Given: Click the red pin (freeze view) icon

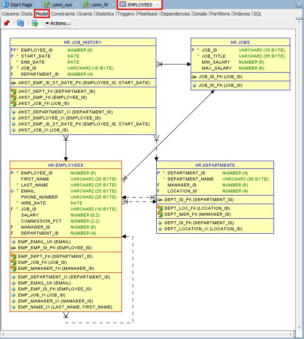Looking at the screenshot, I should point(6,23).
